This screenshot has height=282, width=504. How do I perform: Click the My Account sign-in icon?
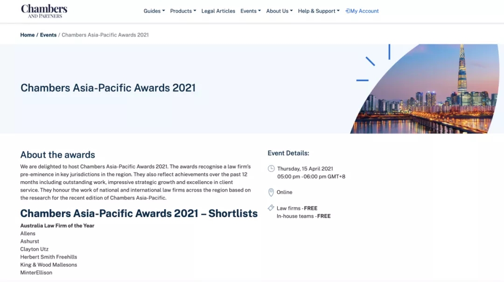click(x=348, y=11)
